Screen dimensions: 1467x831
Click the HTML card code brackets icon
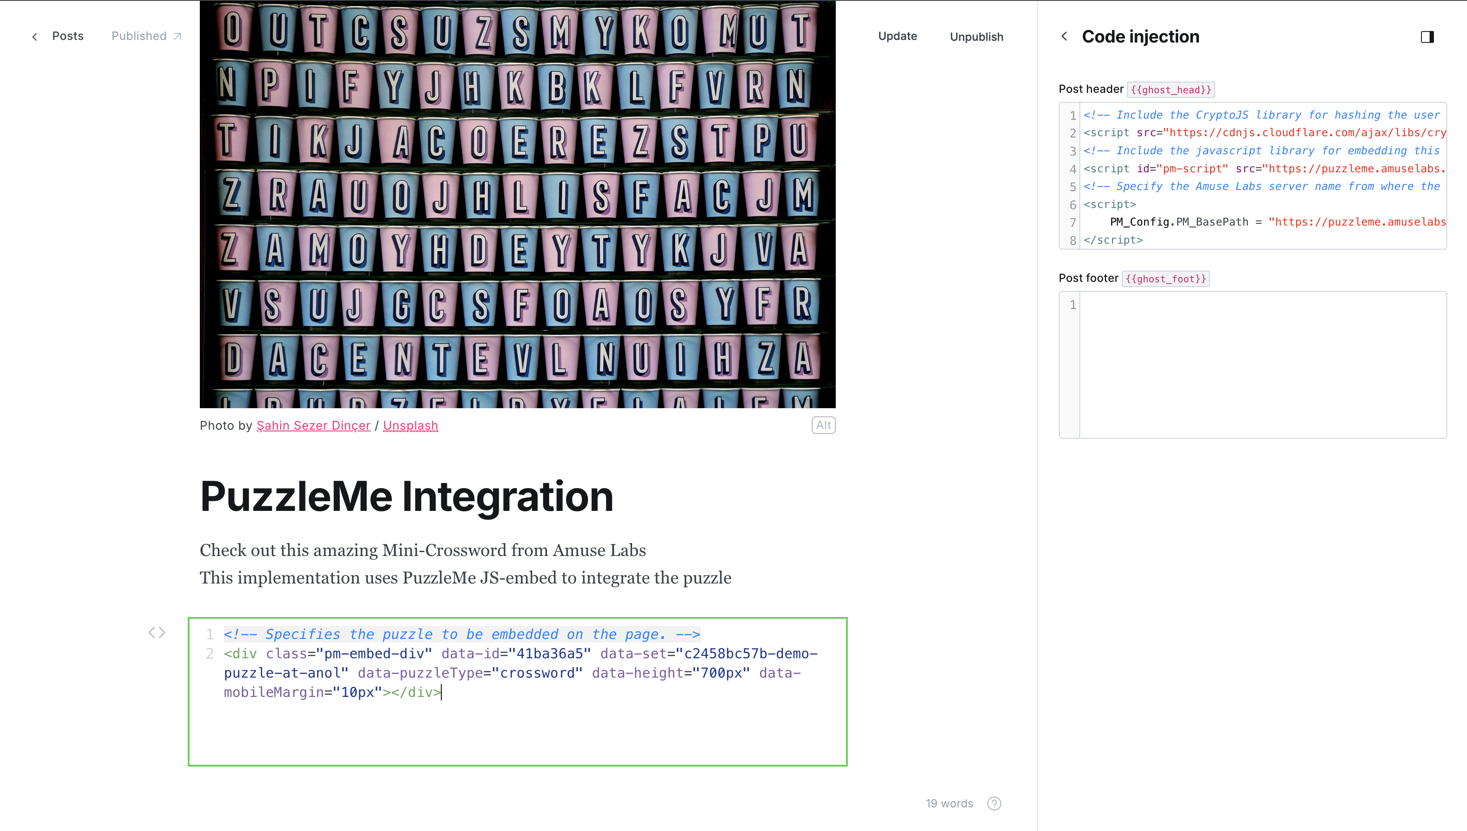pyautogui.click(x=157, y=632)
